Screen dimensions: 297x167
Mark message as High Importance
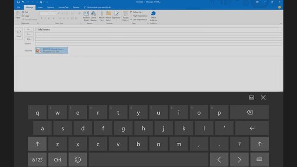point(139,16)
